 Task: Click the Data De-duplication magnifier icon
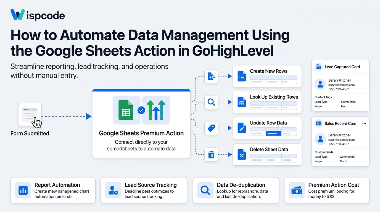[x=205, y=190]
